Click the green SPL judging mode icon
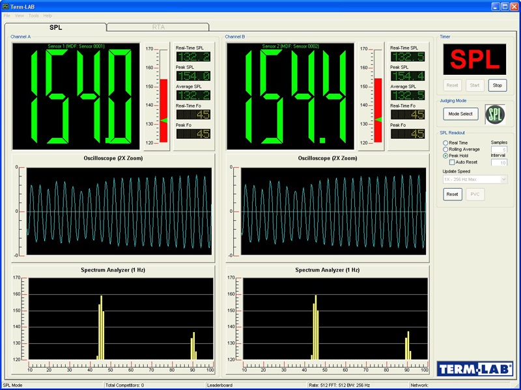Viewport: 521px width, 390px height. pyautogui.click(x=496, y=114)
